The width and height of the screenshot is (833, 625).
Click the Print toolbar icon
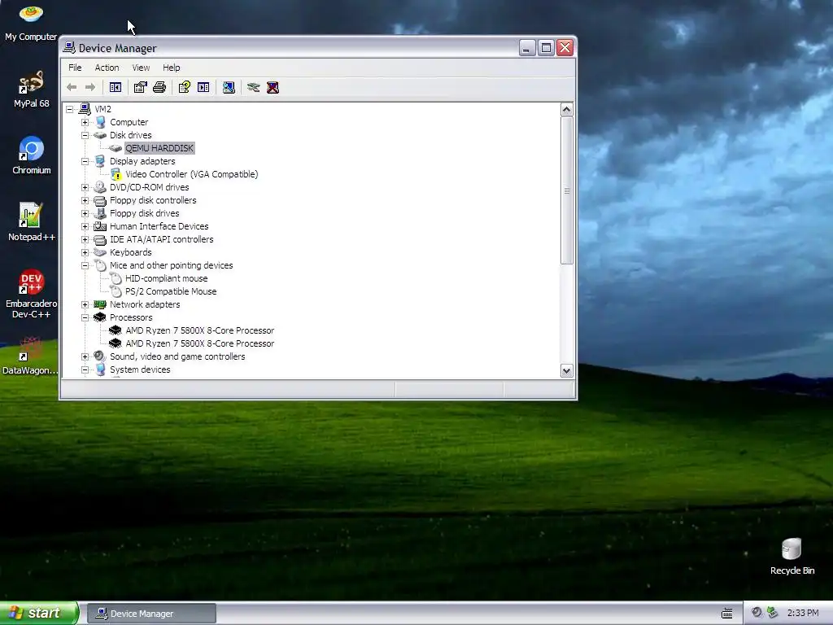pyautogui.click(x=159, y=87)
